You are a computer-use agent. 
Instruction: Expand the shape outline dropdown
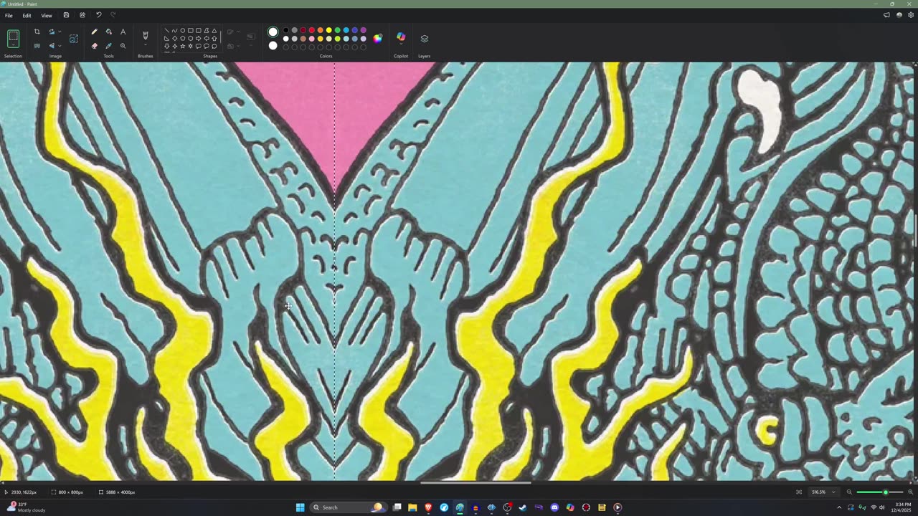pos(238,32)
